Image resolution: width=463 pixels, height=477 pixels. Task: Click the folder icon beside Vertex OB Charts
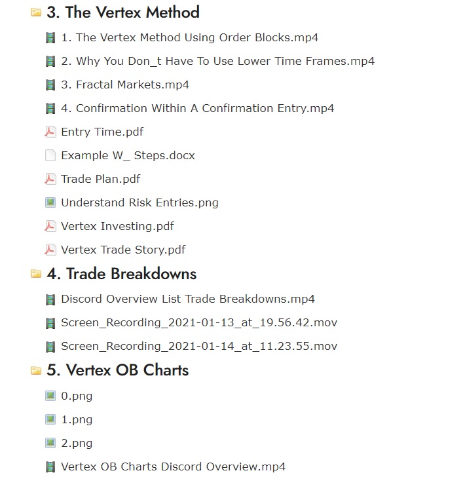35,370
